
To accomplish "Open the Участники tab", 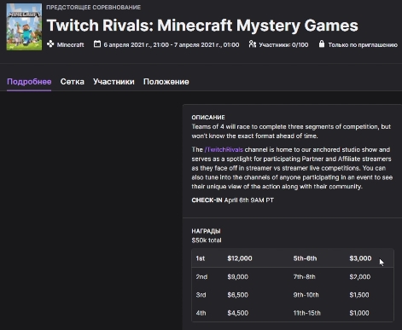I will coord(114,82).
